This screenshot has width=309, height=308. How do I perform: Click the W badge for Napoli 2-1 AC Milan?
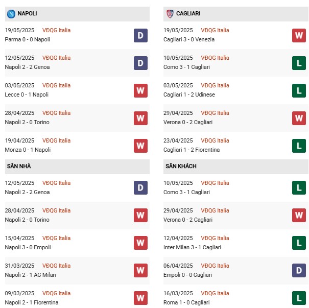(x=140, y=270)
